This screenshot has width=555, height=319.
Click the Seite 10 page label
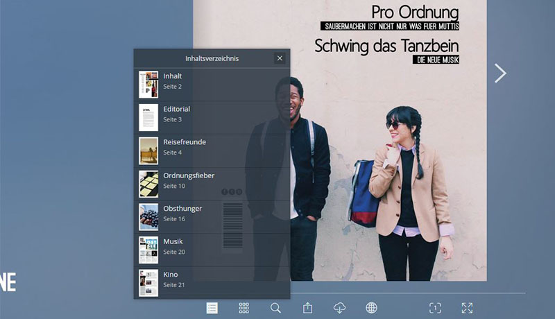click(174, 186)
